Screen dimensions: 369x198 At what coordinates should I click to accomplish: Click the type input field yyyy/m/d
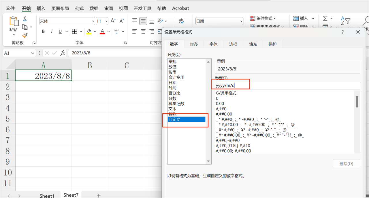coord(287,86)
